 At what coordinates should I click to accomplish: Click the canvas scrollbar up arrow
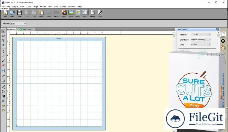click(174, 33)
